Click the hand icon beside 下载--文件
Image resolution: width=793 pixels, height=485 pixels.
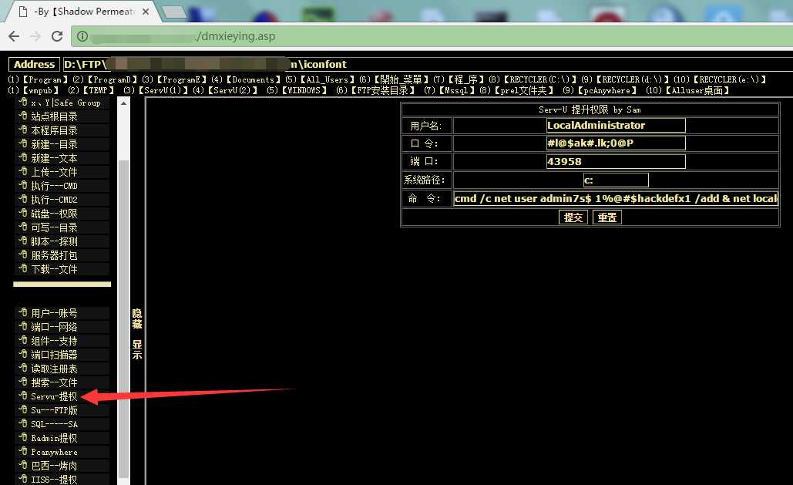pyautogui.click(x=23, y=269)
